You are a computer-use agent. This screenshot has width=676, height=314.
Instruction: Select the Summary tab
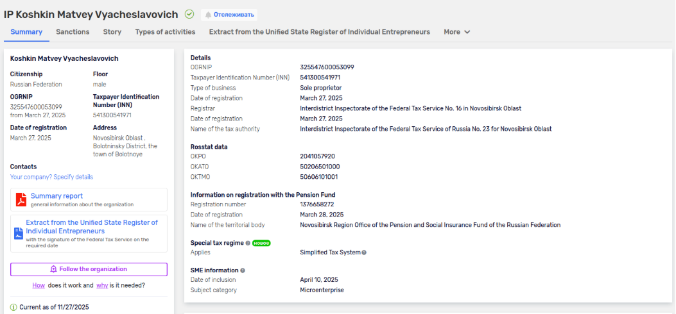coord(26,32)
